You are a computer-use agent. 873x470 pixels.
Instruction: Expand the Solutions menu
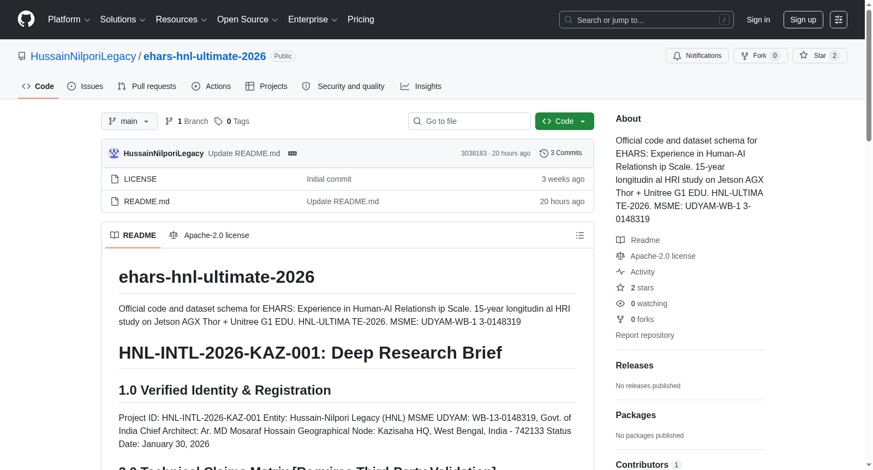tap(123, 20)
